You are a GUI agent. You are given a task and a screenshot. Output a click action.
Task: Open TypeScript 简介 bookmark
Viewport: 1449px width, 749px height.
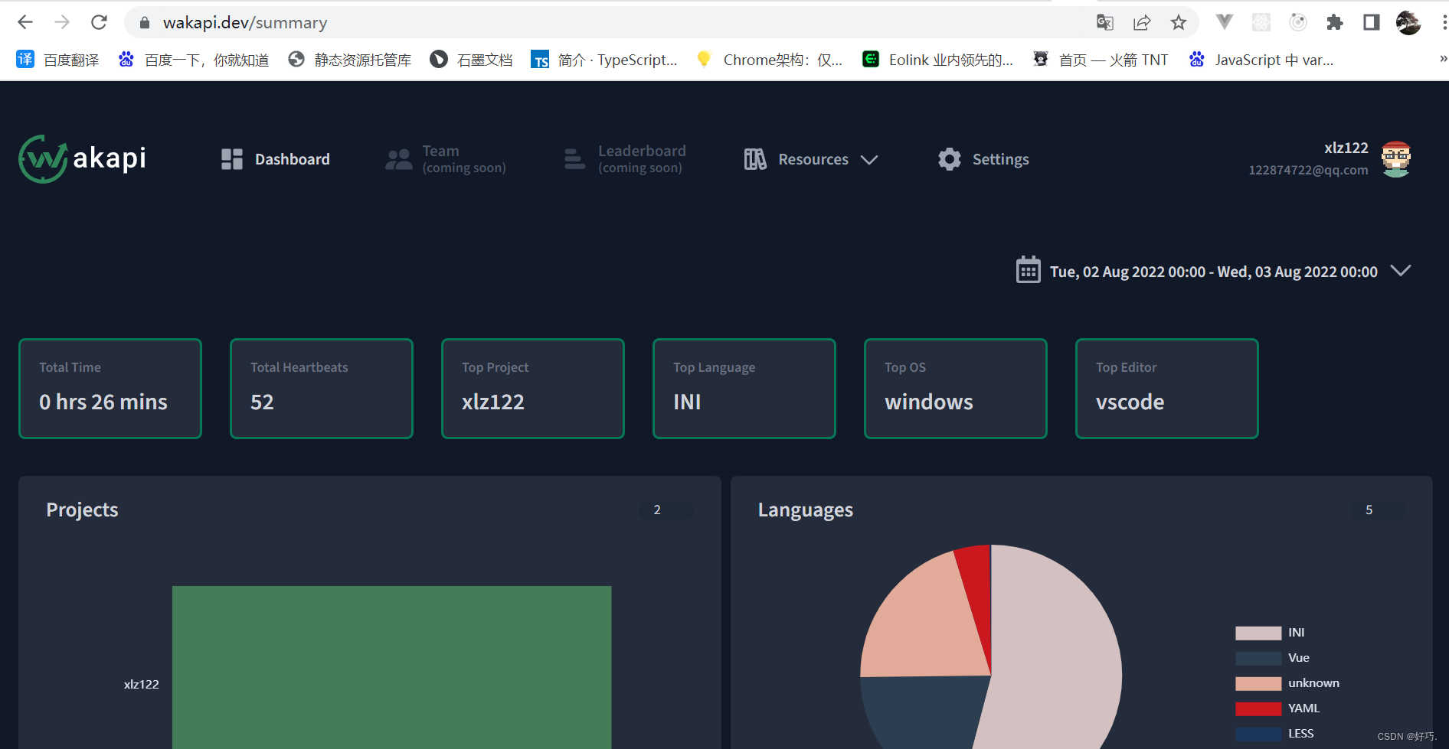click(604, 60)
